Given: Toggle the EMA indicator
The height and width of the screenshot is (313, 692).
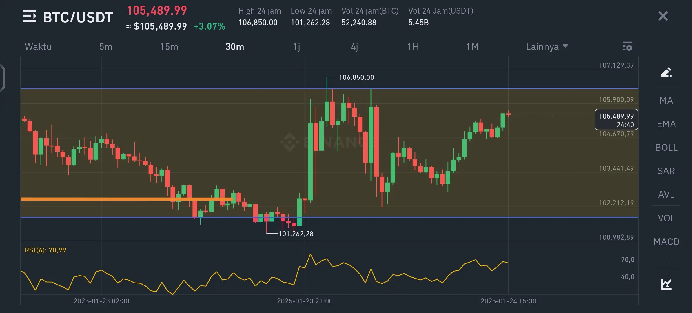Looking at the screenshot, I should [666, 124].
